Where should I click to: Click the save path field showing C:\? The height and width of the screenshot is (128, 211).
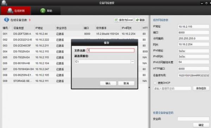103,62
